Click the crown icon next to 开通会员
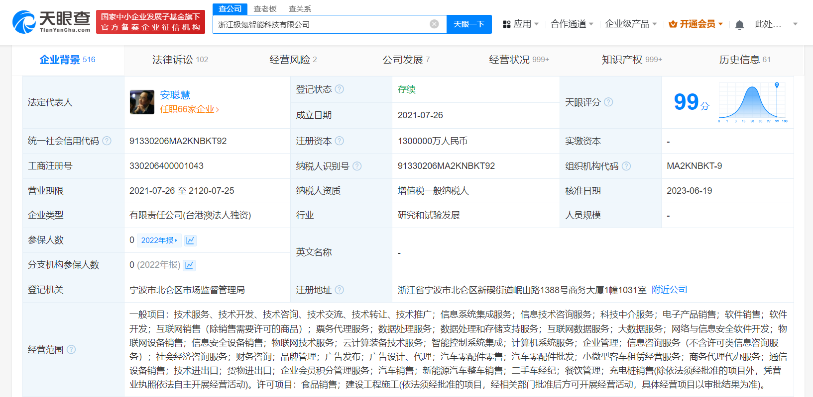This screenshot has height=397, width=813. click(673, 24)
